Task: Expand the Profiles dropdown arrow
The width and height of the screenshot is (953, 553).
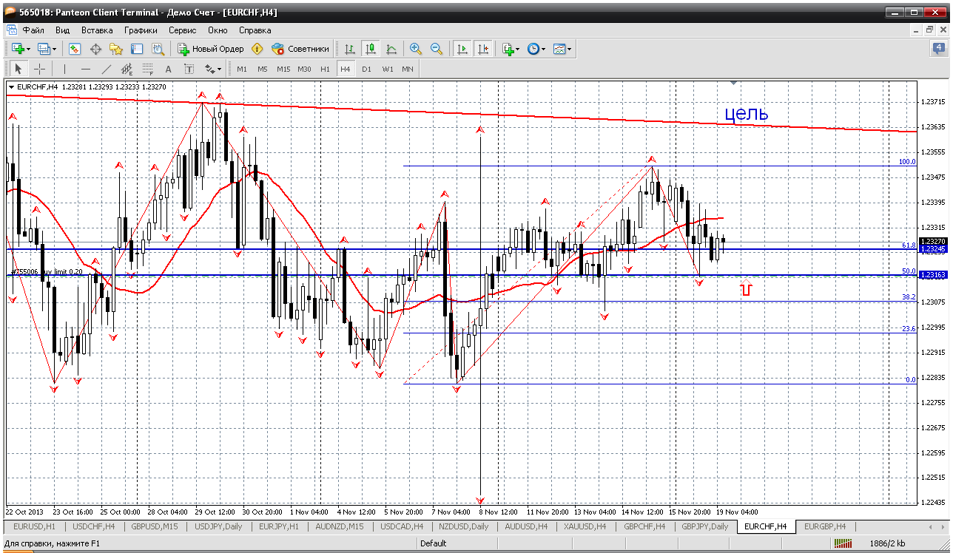Action: point(55,50)
